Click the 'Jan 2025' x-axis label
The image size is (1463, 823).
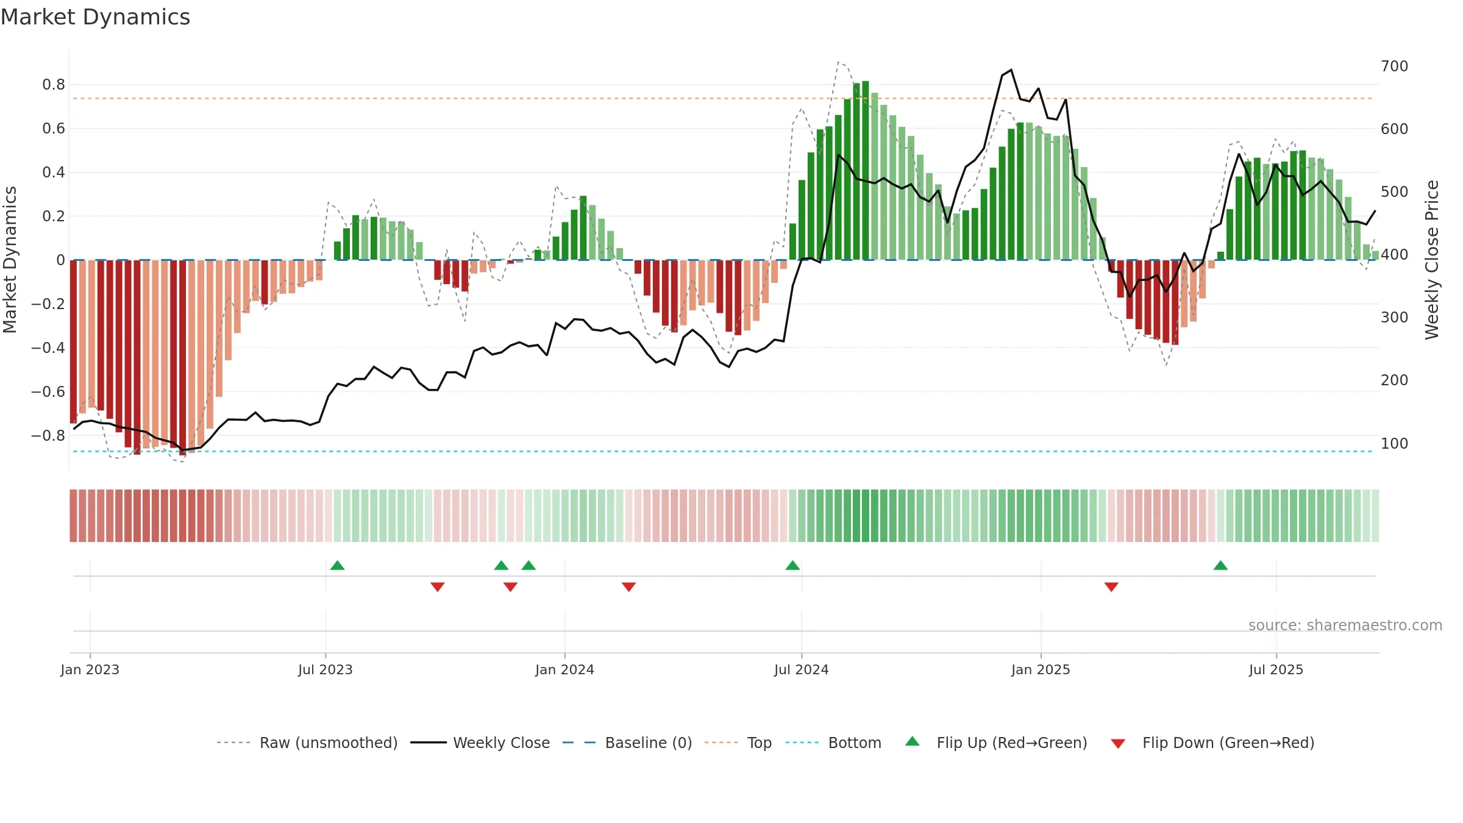point(1041,669)
